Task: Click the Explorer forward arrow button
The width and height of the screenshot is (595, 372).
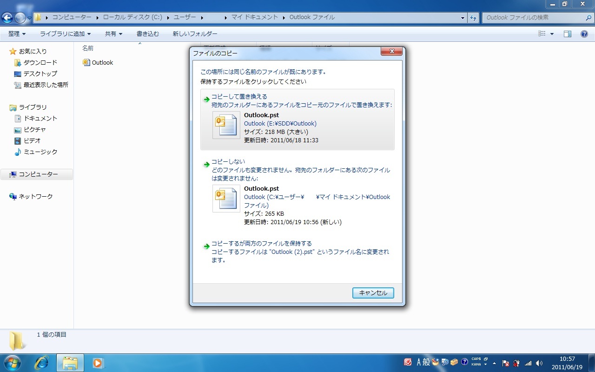Action: 20,18
